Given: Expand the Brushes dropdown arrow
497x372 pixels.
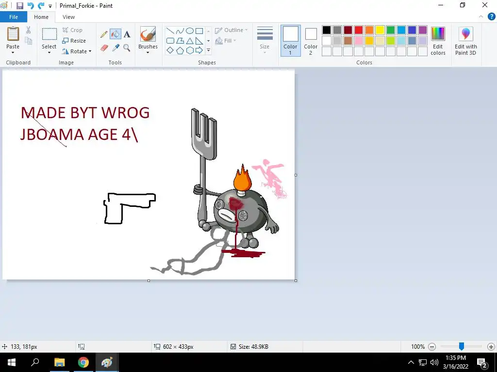Looking at the screenshot, I should pos(148,52).
